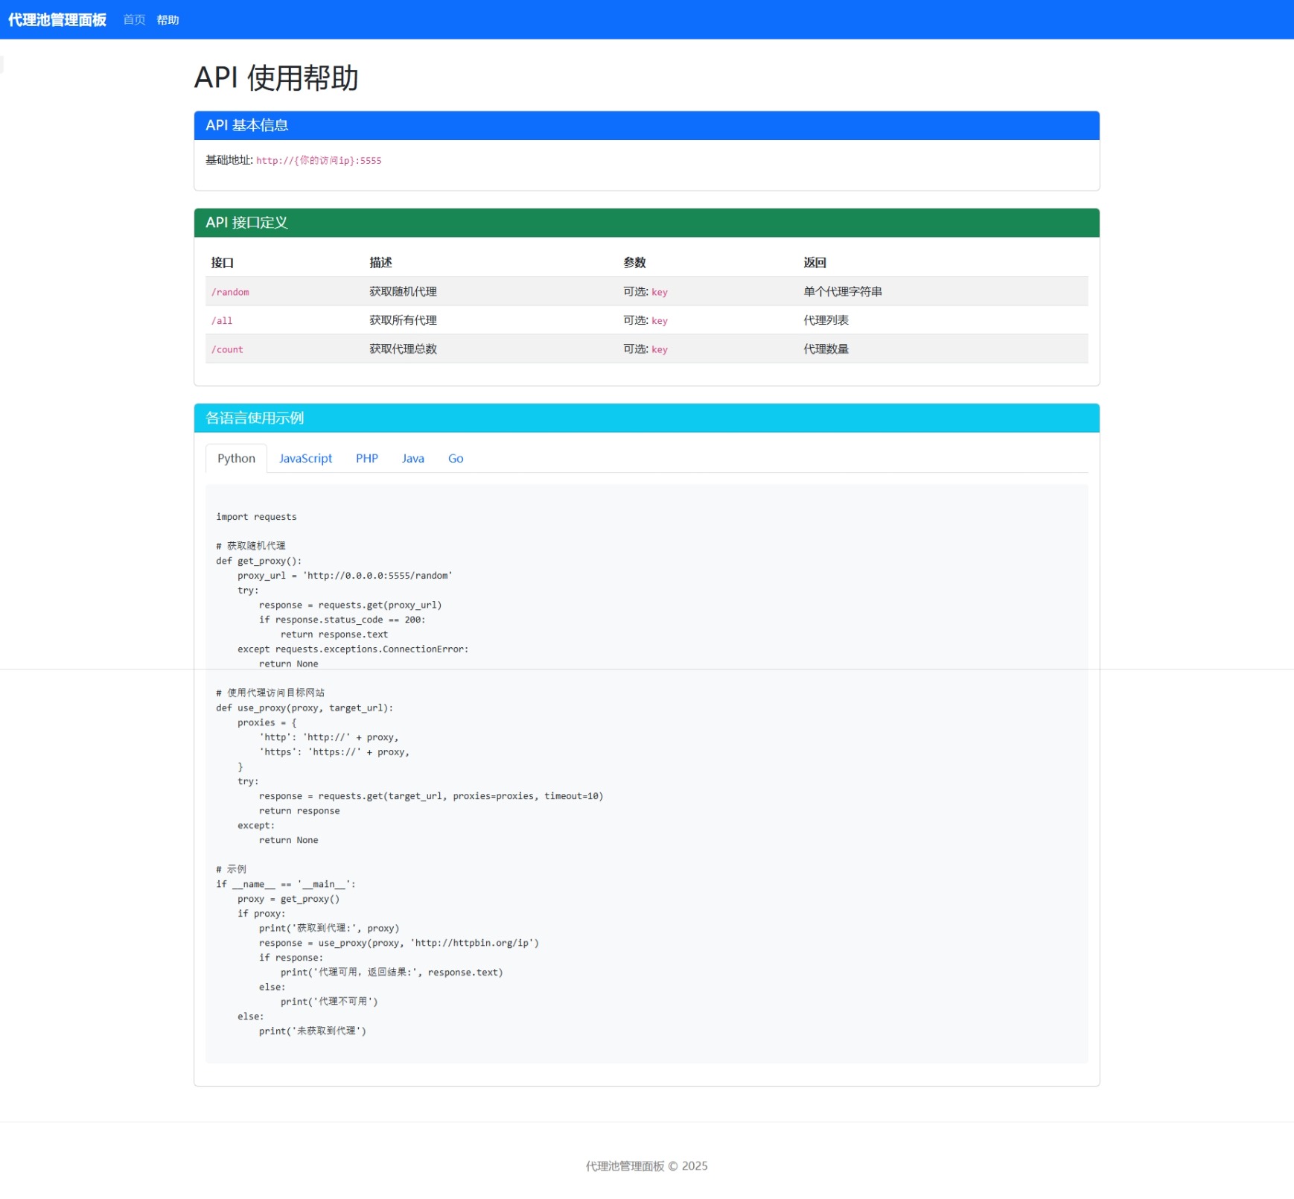Switch to the Go example tab
The width and height of the screenshot is (1294, 1199).
[456, 459]
